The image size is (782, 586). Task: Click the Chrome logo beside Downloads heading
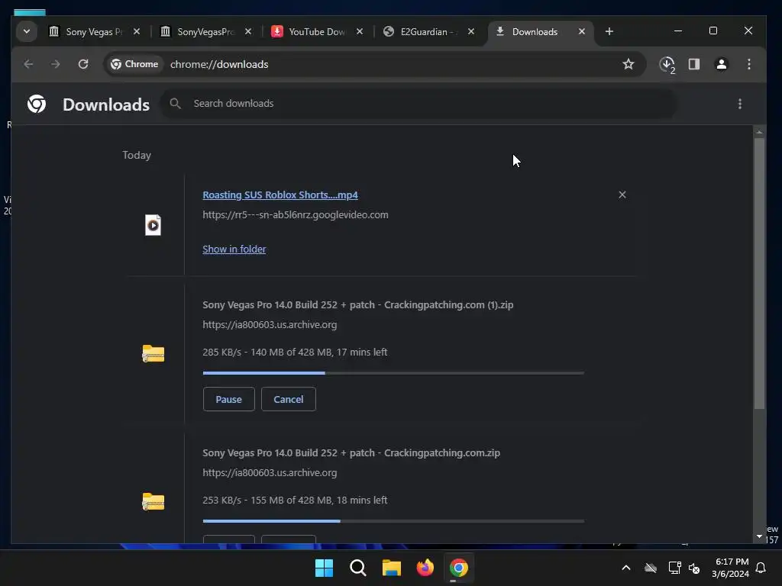click(x=37, y=104)
